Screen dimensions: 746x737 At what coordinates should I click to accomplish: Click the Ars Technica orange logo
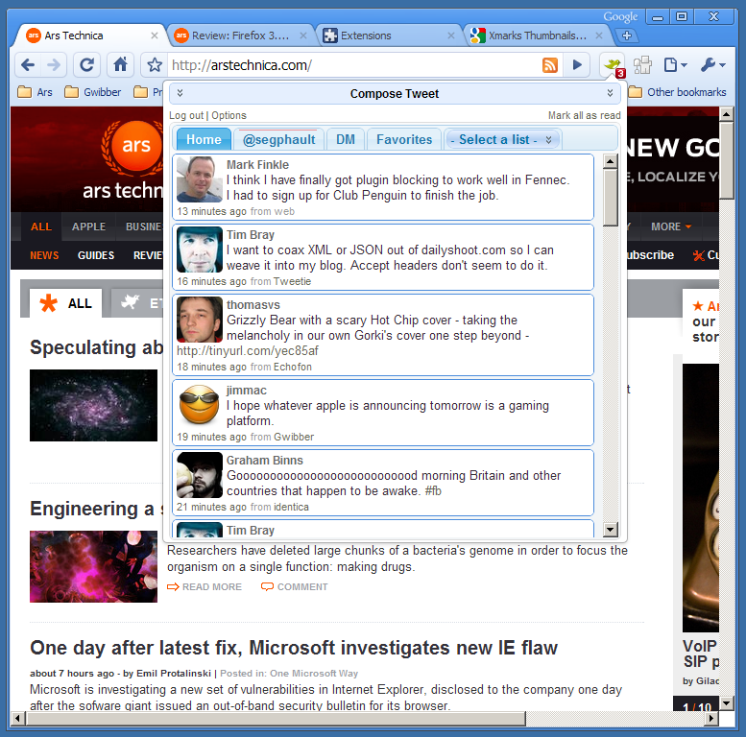[136, 146]
